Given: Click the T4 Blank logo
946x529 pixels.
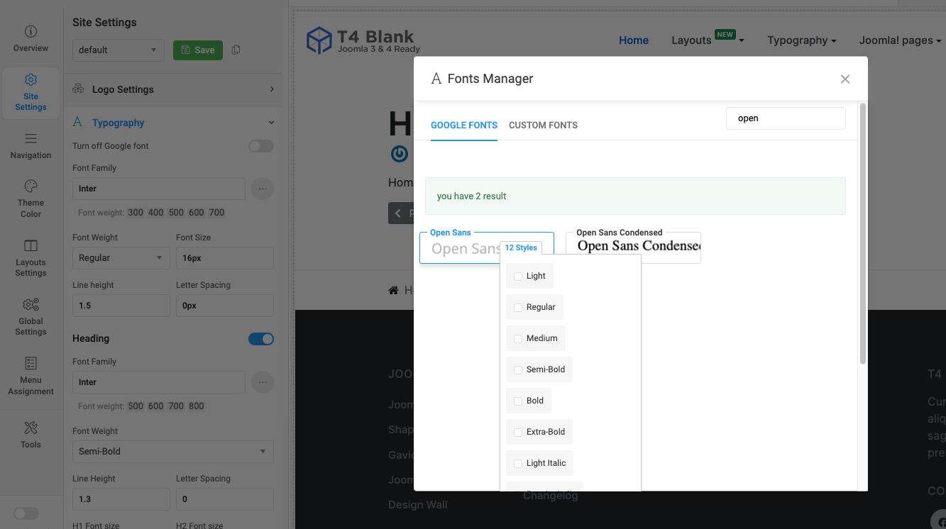Looking at the screenshot, I should tap(363, 40).
